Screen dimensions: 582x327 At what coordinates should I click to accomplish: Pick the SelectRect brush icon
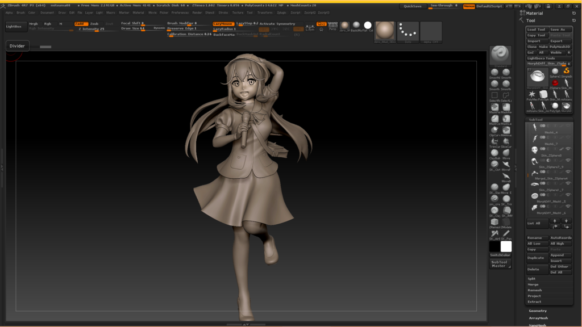494,95
